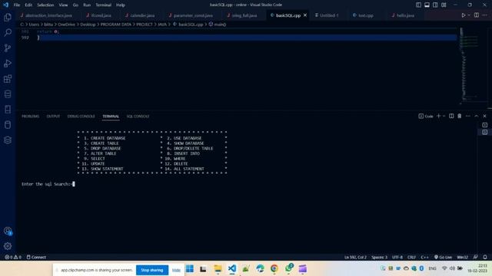Toggle panel visibility layout button
Image resolution: width=492 pixels, height=276 pixels.
[427, 5]
